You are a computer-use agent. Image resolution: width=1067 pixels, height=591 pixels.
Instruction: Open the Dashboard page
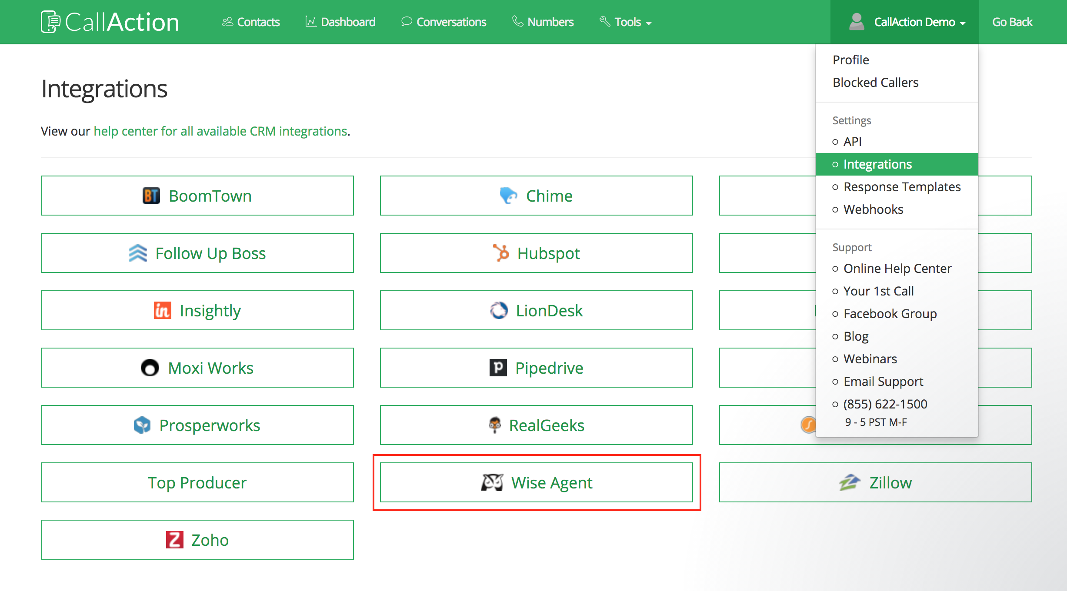(340, 22)
